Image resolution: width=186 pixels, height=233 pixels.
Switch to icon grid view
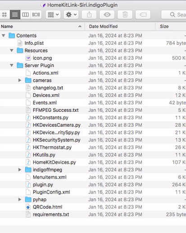[x=5, y=14]
